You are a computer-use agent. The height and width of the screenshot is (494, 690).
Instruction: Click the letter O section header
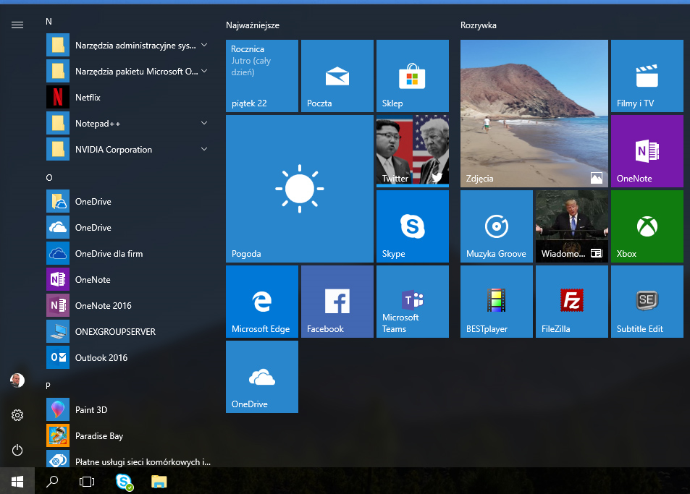pyautogui.click(x=49, y=177)
